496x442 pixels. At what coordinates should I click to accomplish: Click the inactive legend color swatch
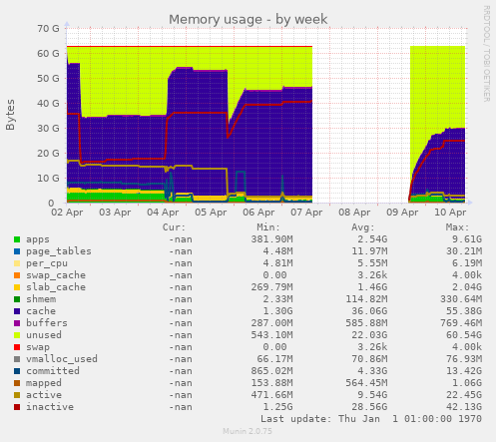pos(17,407)
